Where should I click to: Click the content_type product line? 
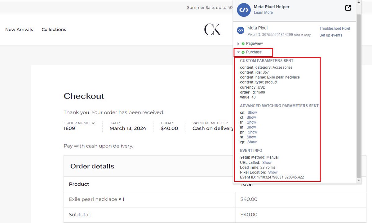tap(259, 82)
